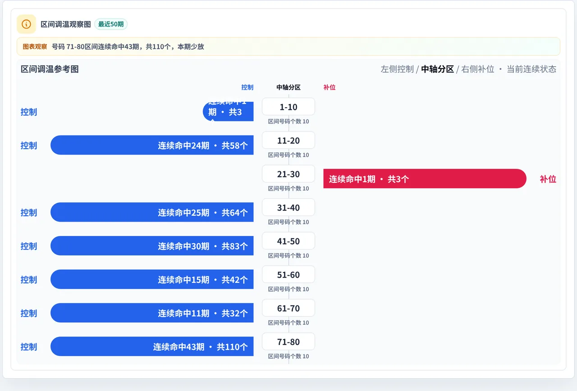
Task: Click the 区间调温参考图 heading
Action: (50, 69)
